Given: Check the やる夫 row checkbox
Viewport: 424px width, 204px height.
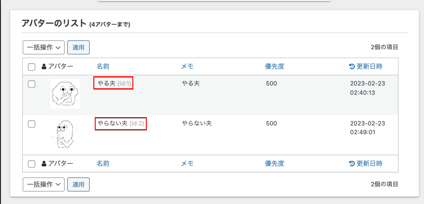Looking at the screenshot, I should click(32, 85).
